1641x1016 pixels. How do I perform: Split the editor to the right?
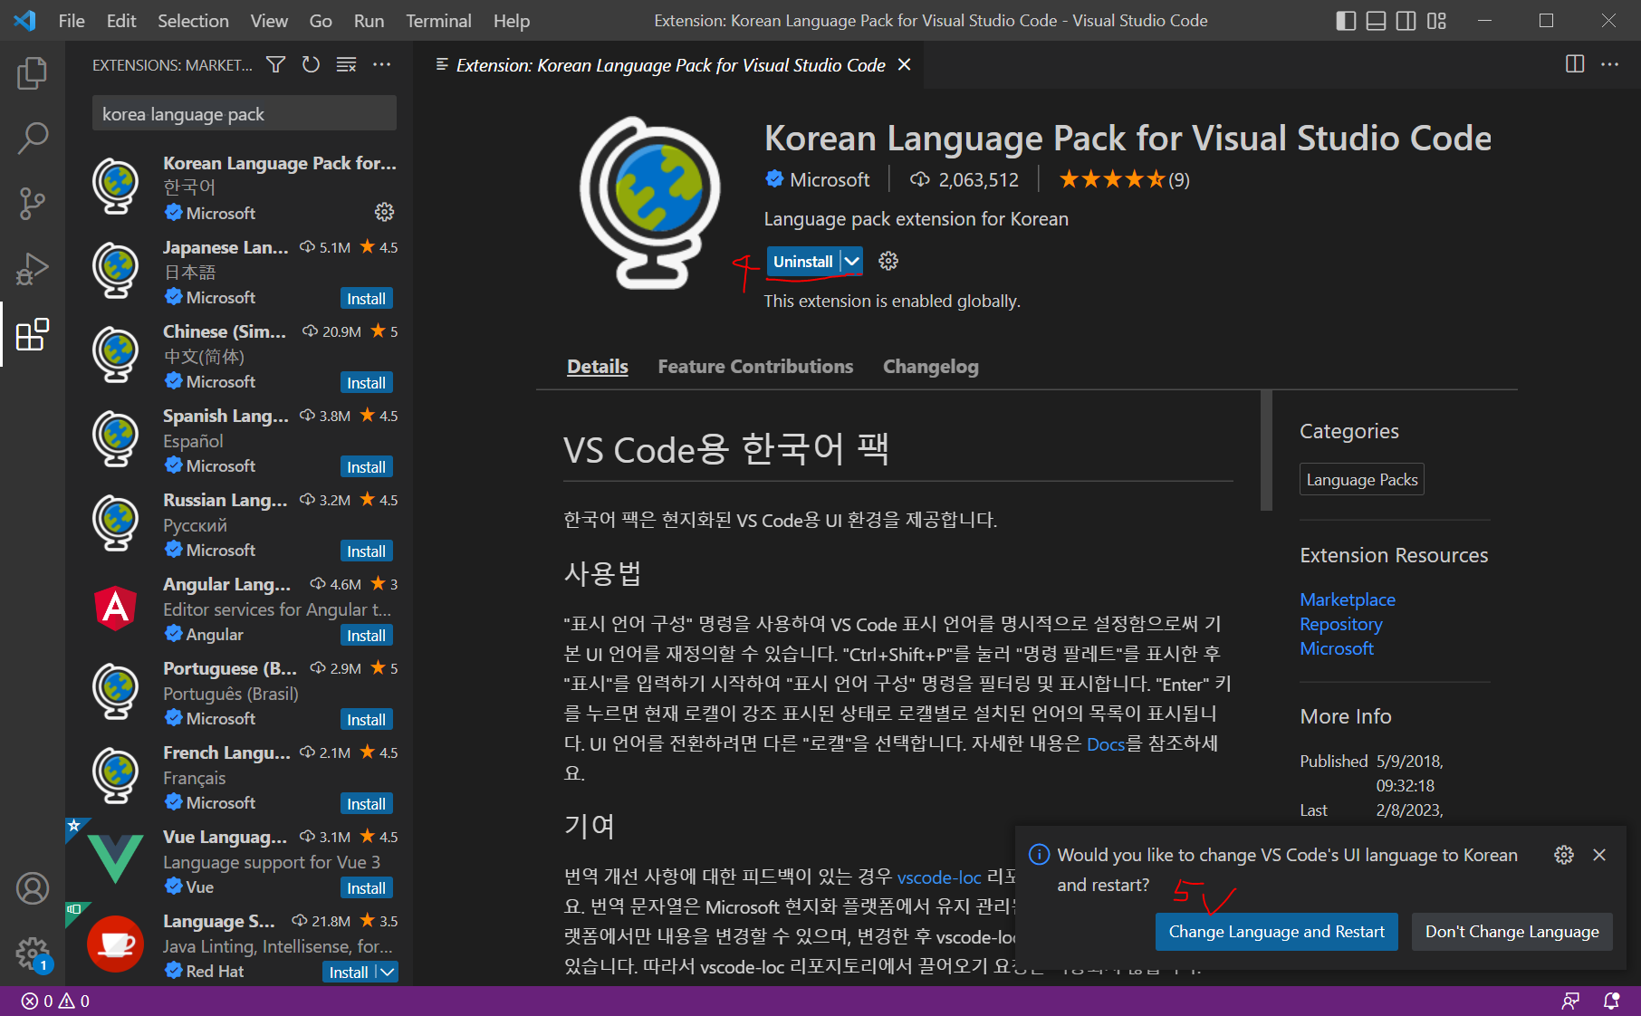[x=1575, y=64]
